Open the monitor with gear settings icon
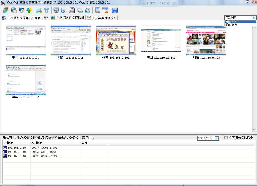This screenshot has width=257, height=186. point(21,10)
